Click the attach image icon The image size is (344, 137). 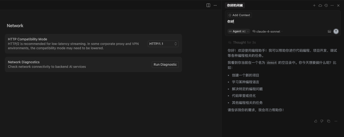[x=329, y=31]
